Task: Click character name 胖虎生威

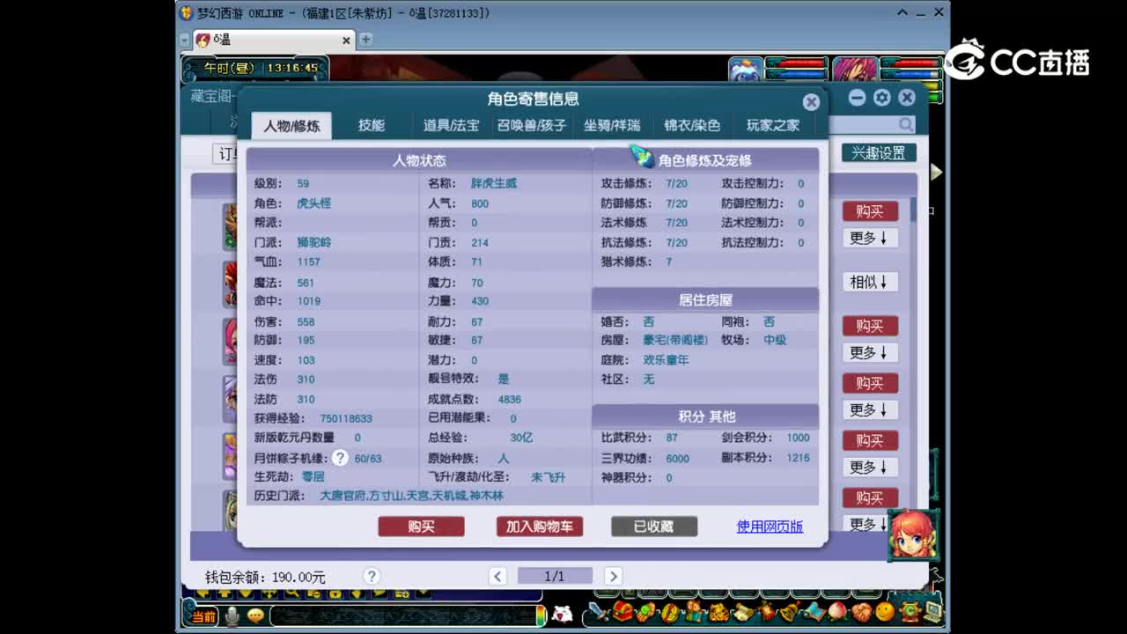Action: (x=494, y=184)
